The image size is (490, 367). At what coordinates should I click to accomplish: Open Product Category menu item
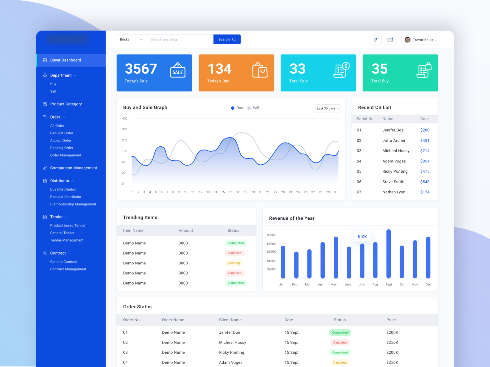pos(66,104)
